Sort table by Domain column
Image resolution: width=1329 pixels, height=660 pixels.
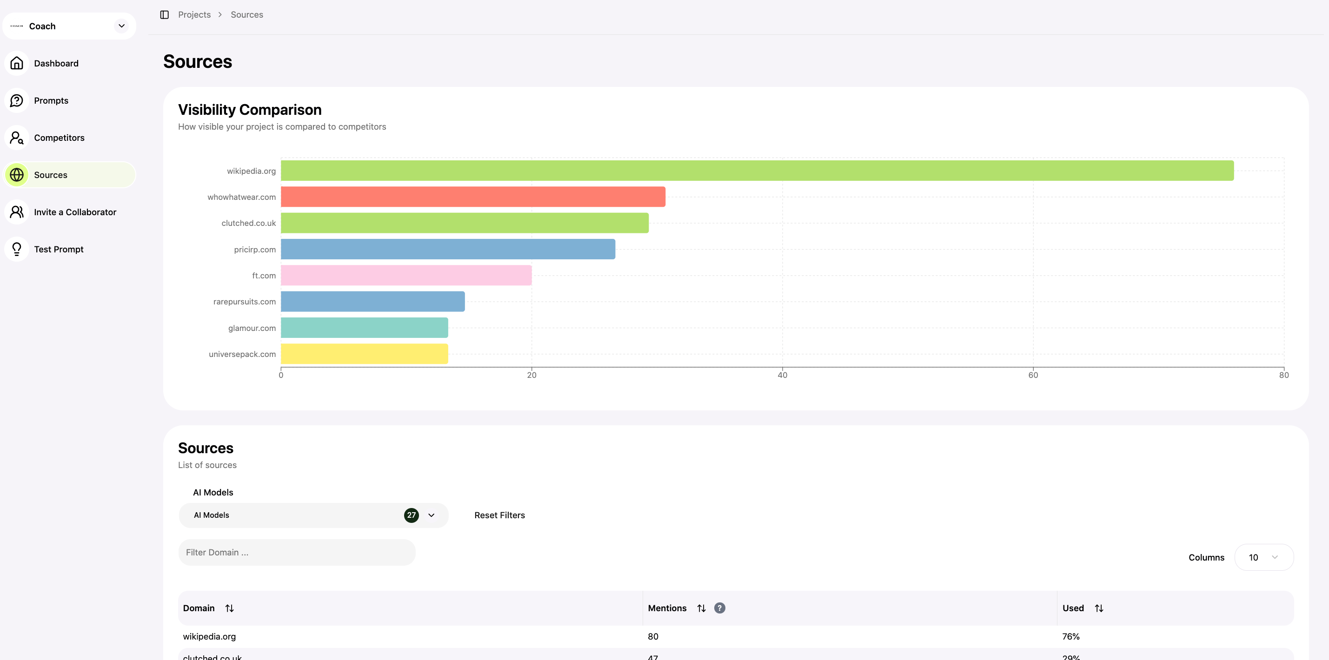(x=229, y=608)
